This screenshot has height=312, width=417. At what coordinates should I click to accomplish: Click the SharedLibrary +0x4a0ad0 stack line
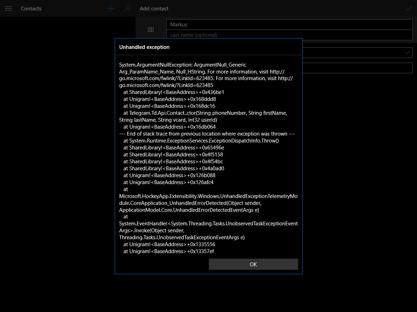(x=174, y=168)
